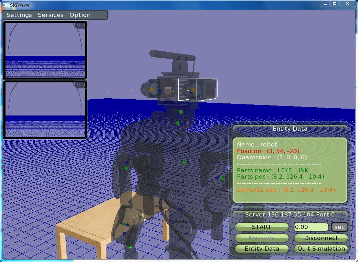Click the Disconnect button
The image size is (358, 262).
click(321, 238)
